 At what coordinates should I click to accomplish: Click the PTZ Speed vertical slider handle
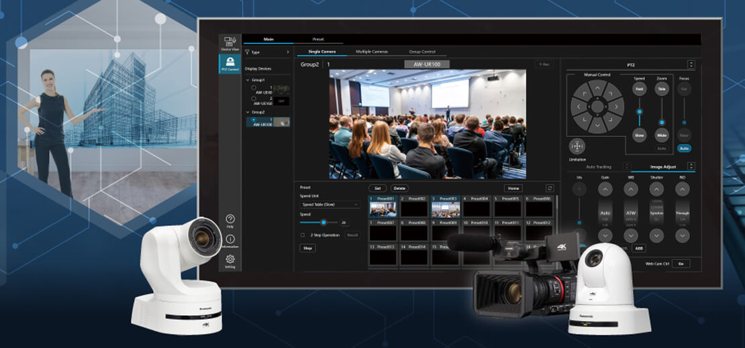[x=640, y=111]
